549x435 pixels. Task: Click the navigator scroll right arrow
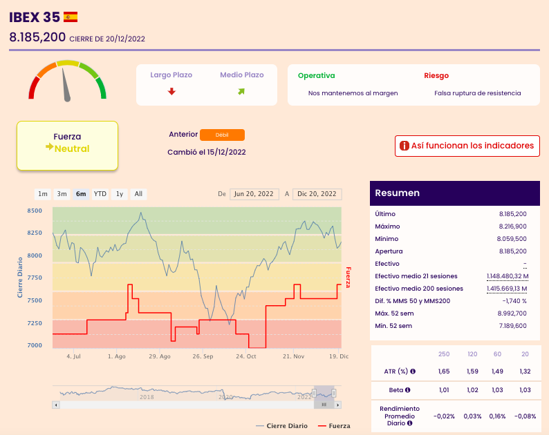337,405
